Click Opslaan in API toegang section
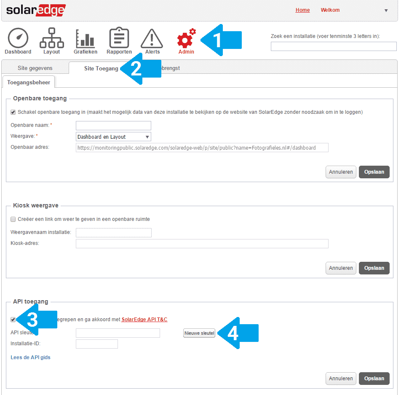Screen dimensions: 401x395 tap(374, 379)
